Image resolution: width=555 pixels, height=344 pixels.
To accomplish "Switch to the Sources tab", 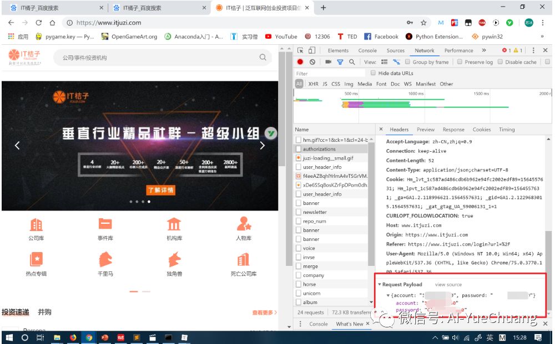I will [395, 50].
